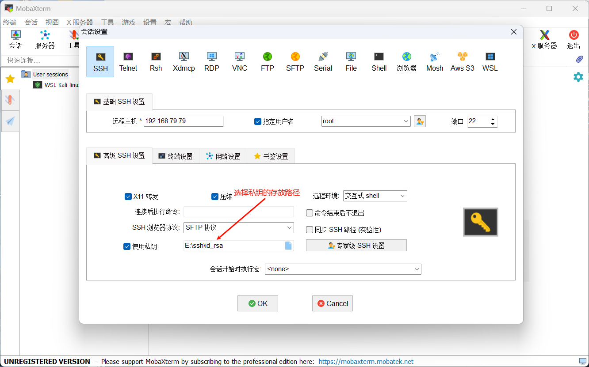The height and width of the screenshot is (367, 589).
Task: Choose the RDP session type
Action: pyautogui.click(x=211, y=61)
